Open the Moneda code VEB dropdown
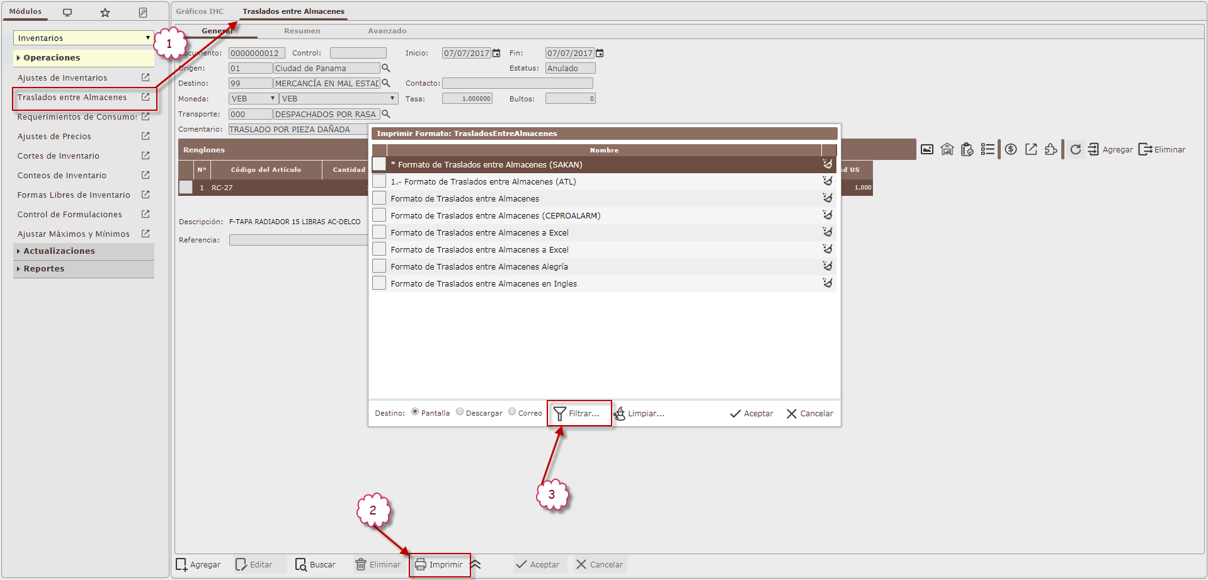Image resolution: width=1208 pixels, height=580 pixels. [253, 98]
